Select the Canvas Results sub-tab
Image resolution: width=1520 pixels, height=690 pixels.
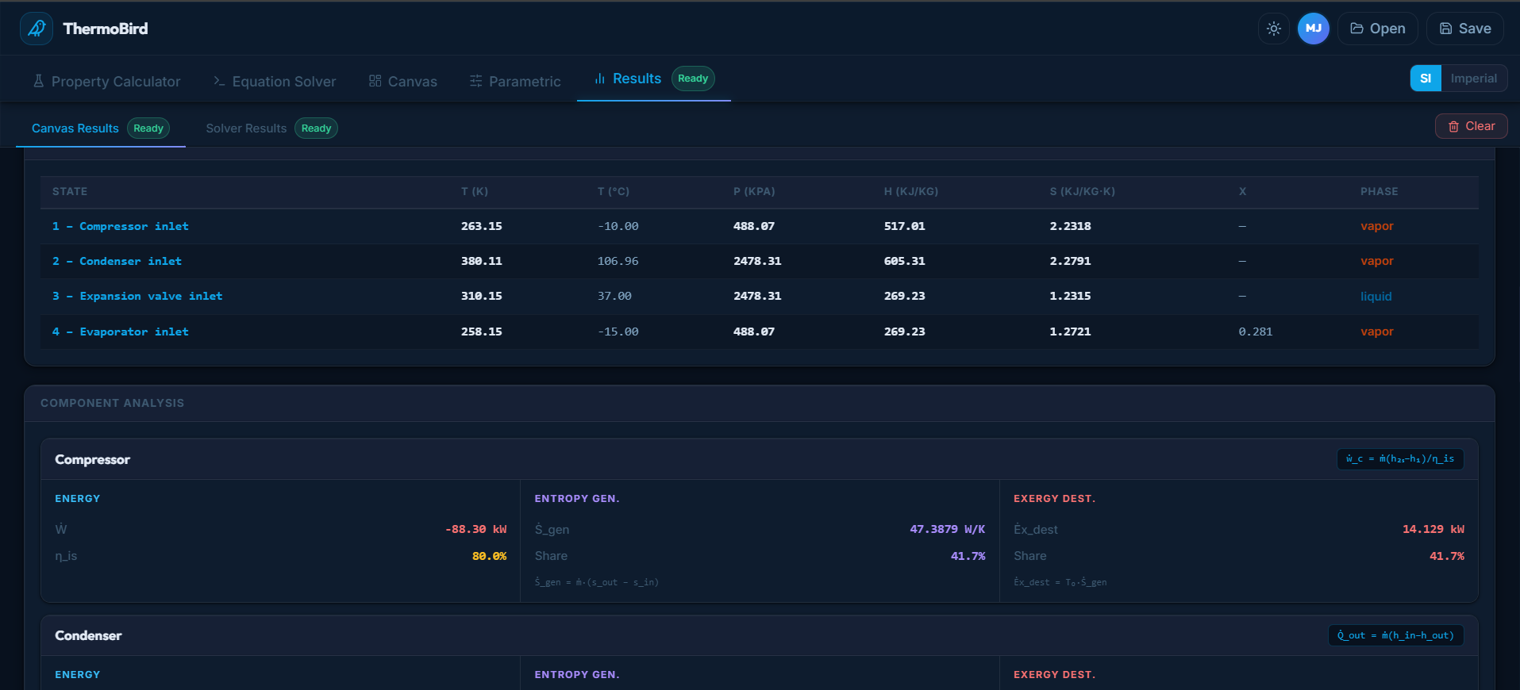tap(101, 128)
